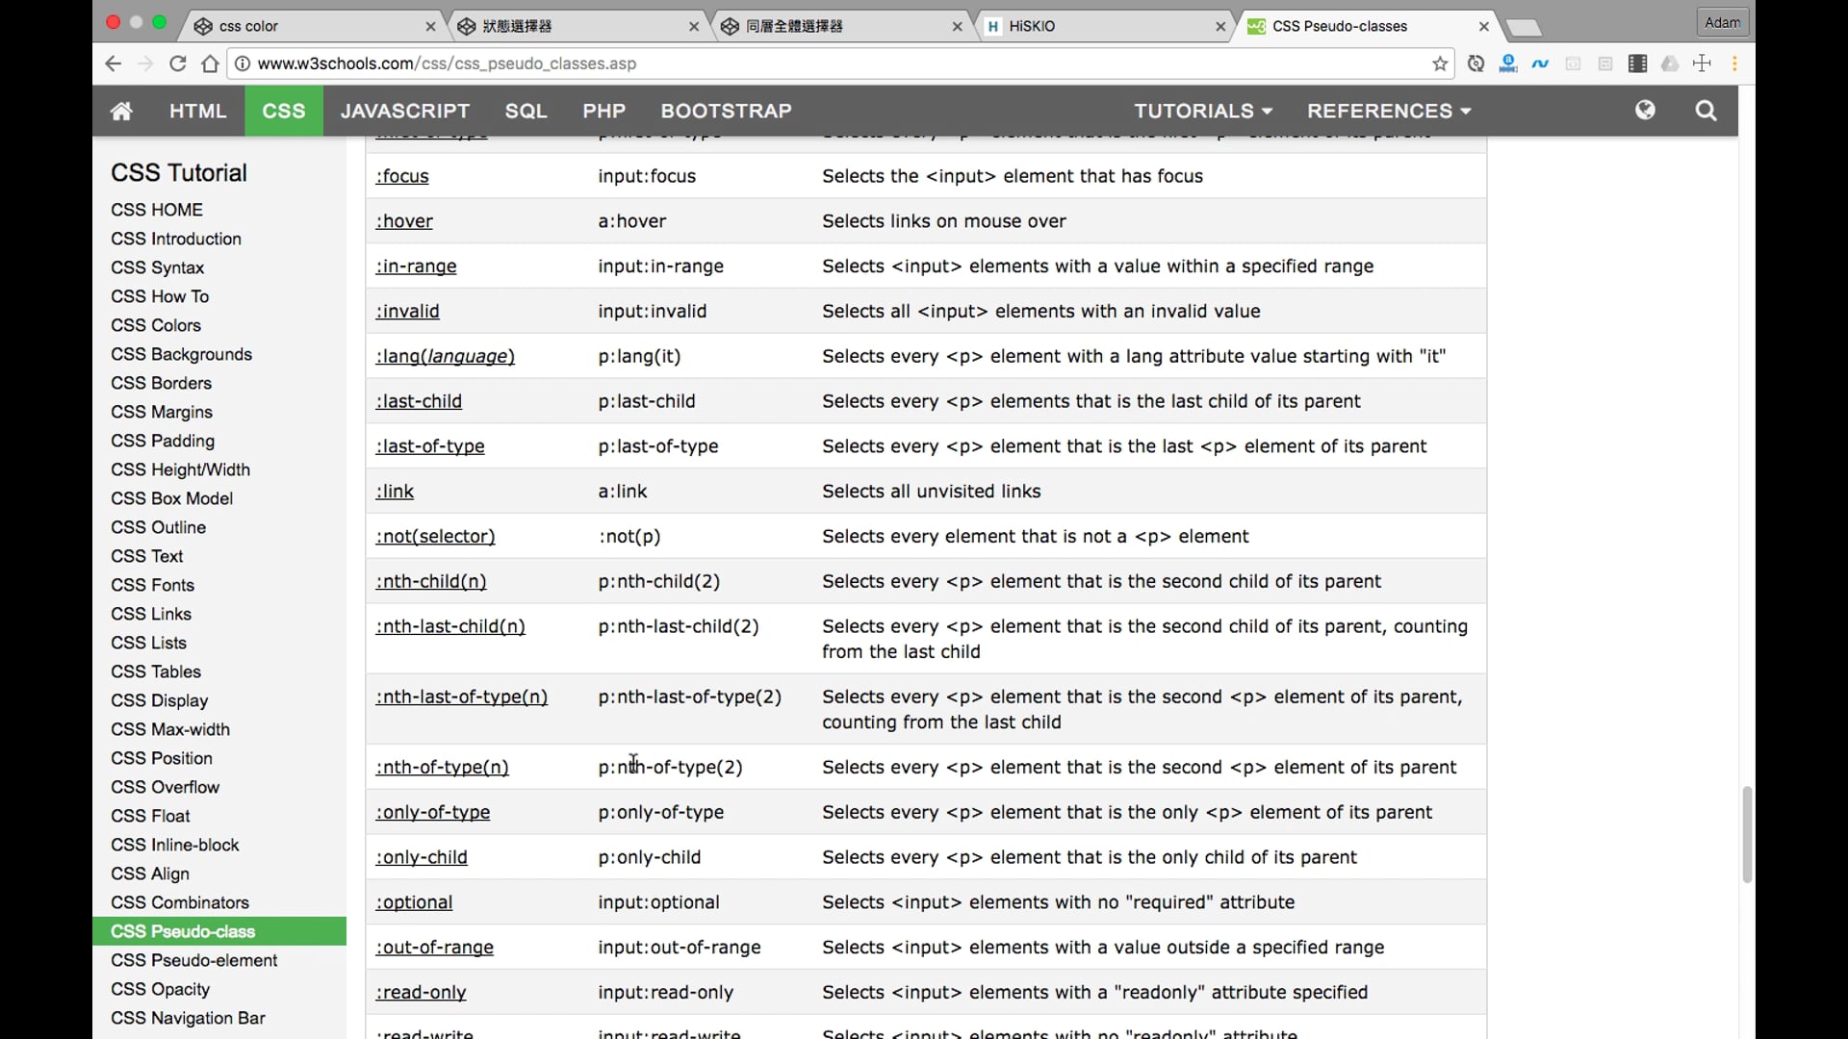Select JAVASCRIPT in the top navigation
The image size is (1848, 1039).
405,111
